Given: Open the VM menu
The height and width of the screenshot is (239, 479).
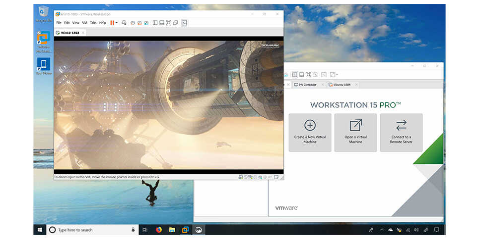Looking at the screenshot, I should tap(84, 23).
